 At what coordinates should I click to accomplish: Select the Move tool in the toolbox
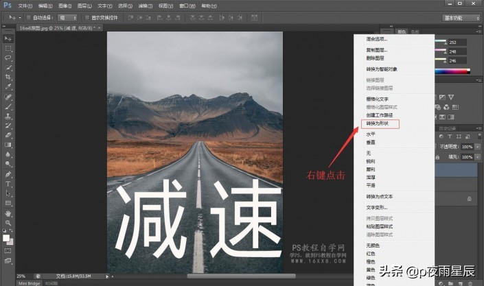(8, 38)
